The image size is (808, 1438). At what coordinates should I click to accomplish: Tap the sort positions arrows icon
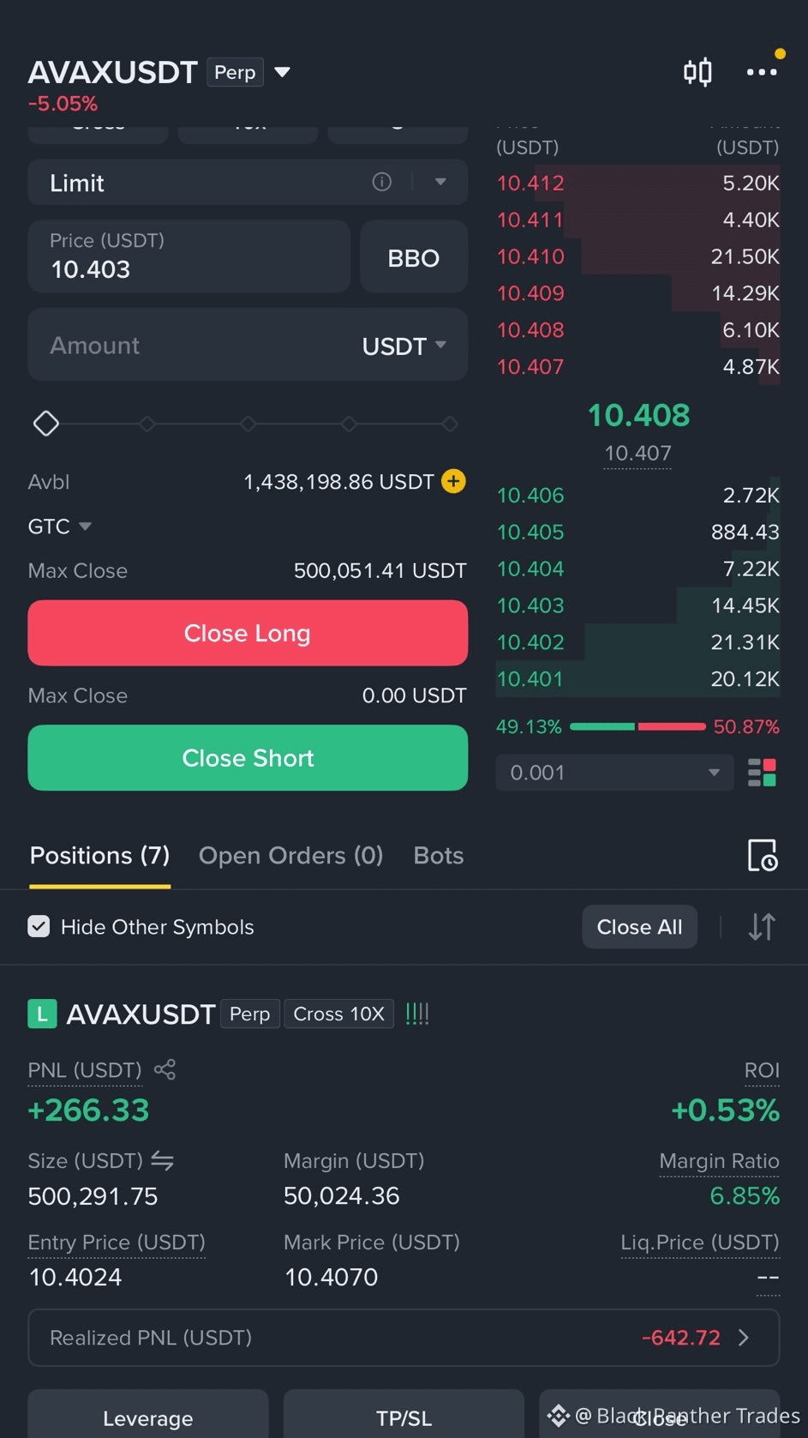762,927
